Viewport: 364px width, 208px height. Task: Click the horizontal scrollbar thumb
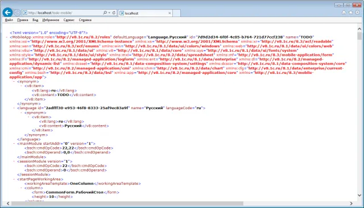click(127, 203)
